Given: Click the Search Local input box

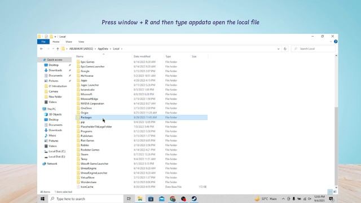Looking at the screenshot, I should click(x=313, y=49).
